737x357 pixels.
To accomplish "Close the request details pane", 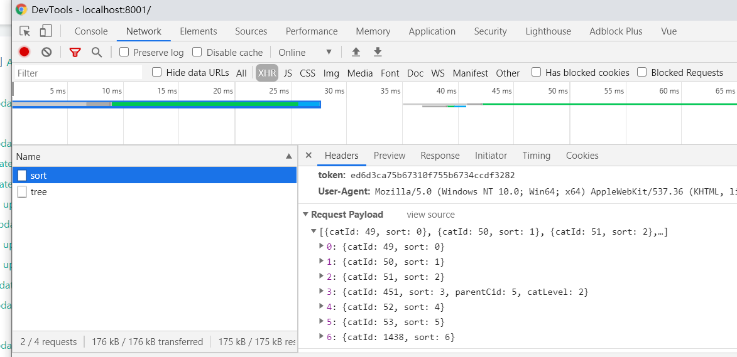I will pos(308,155).
